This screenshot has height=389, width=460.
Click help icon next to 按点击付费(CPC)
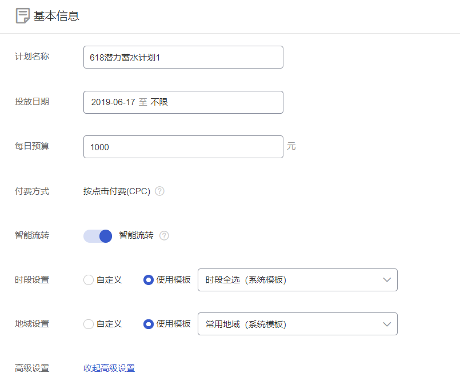[x=159, y=191]
